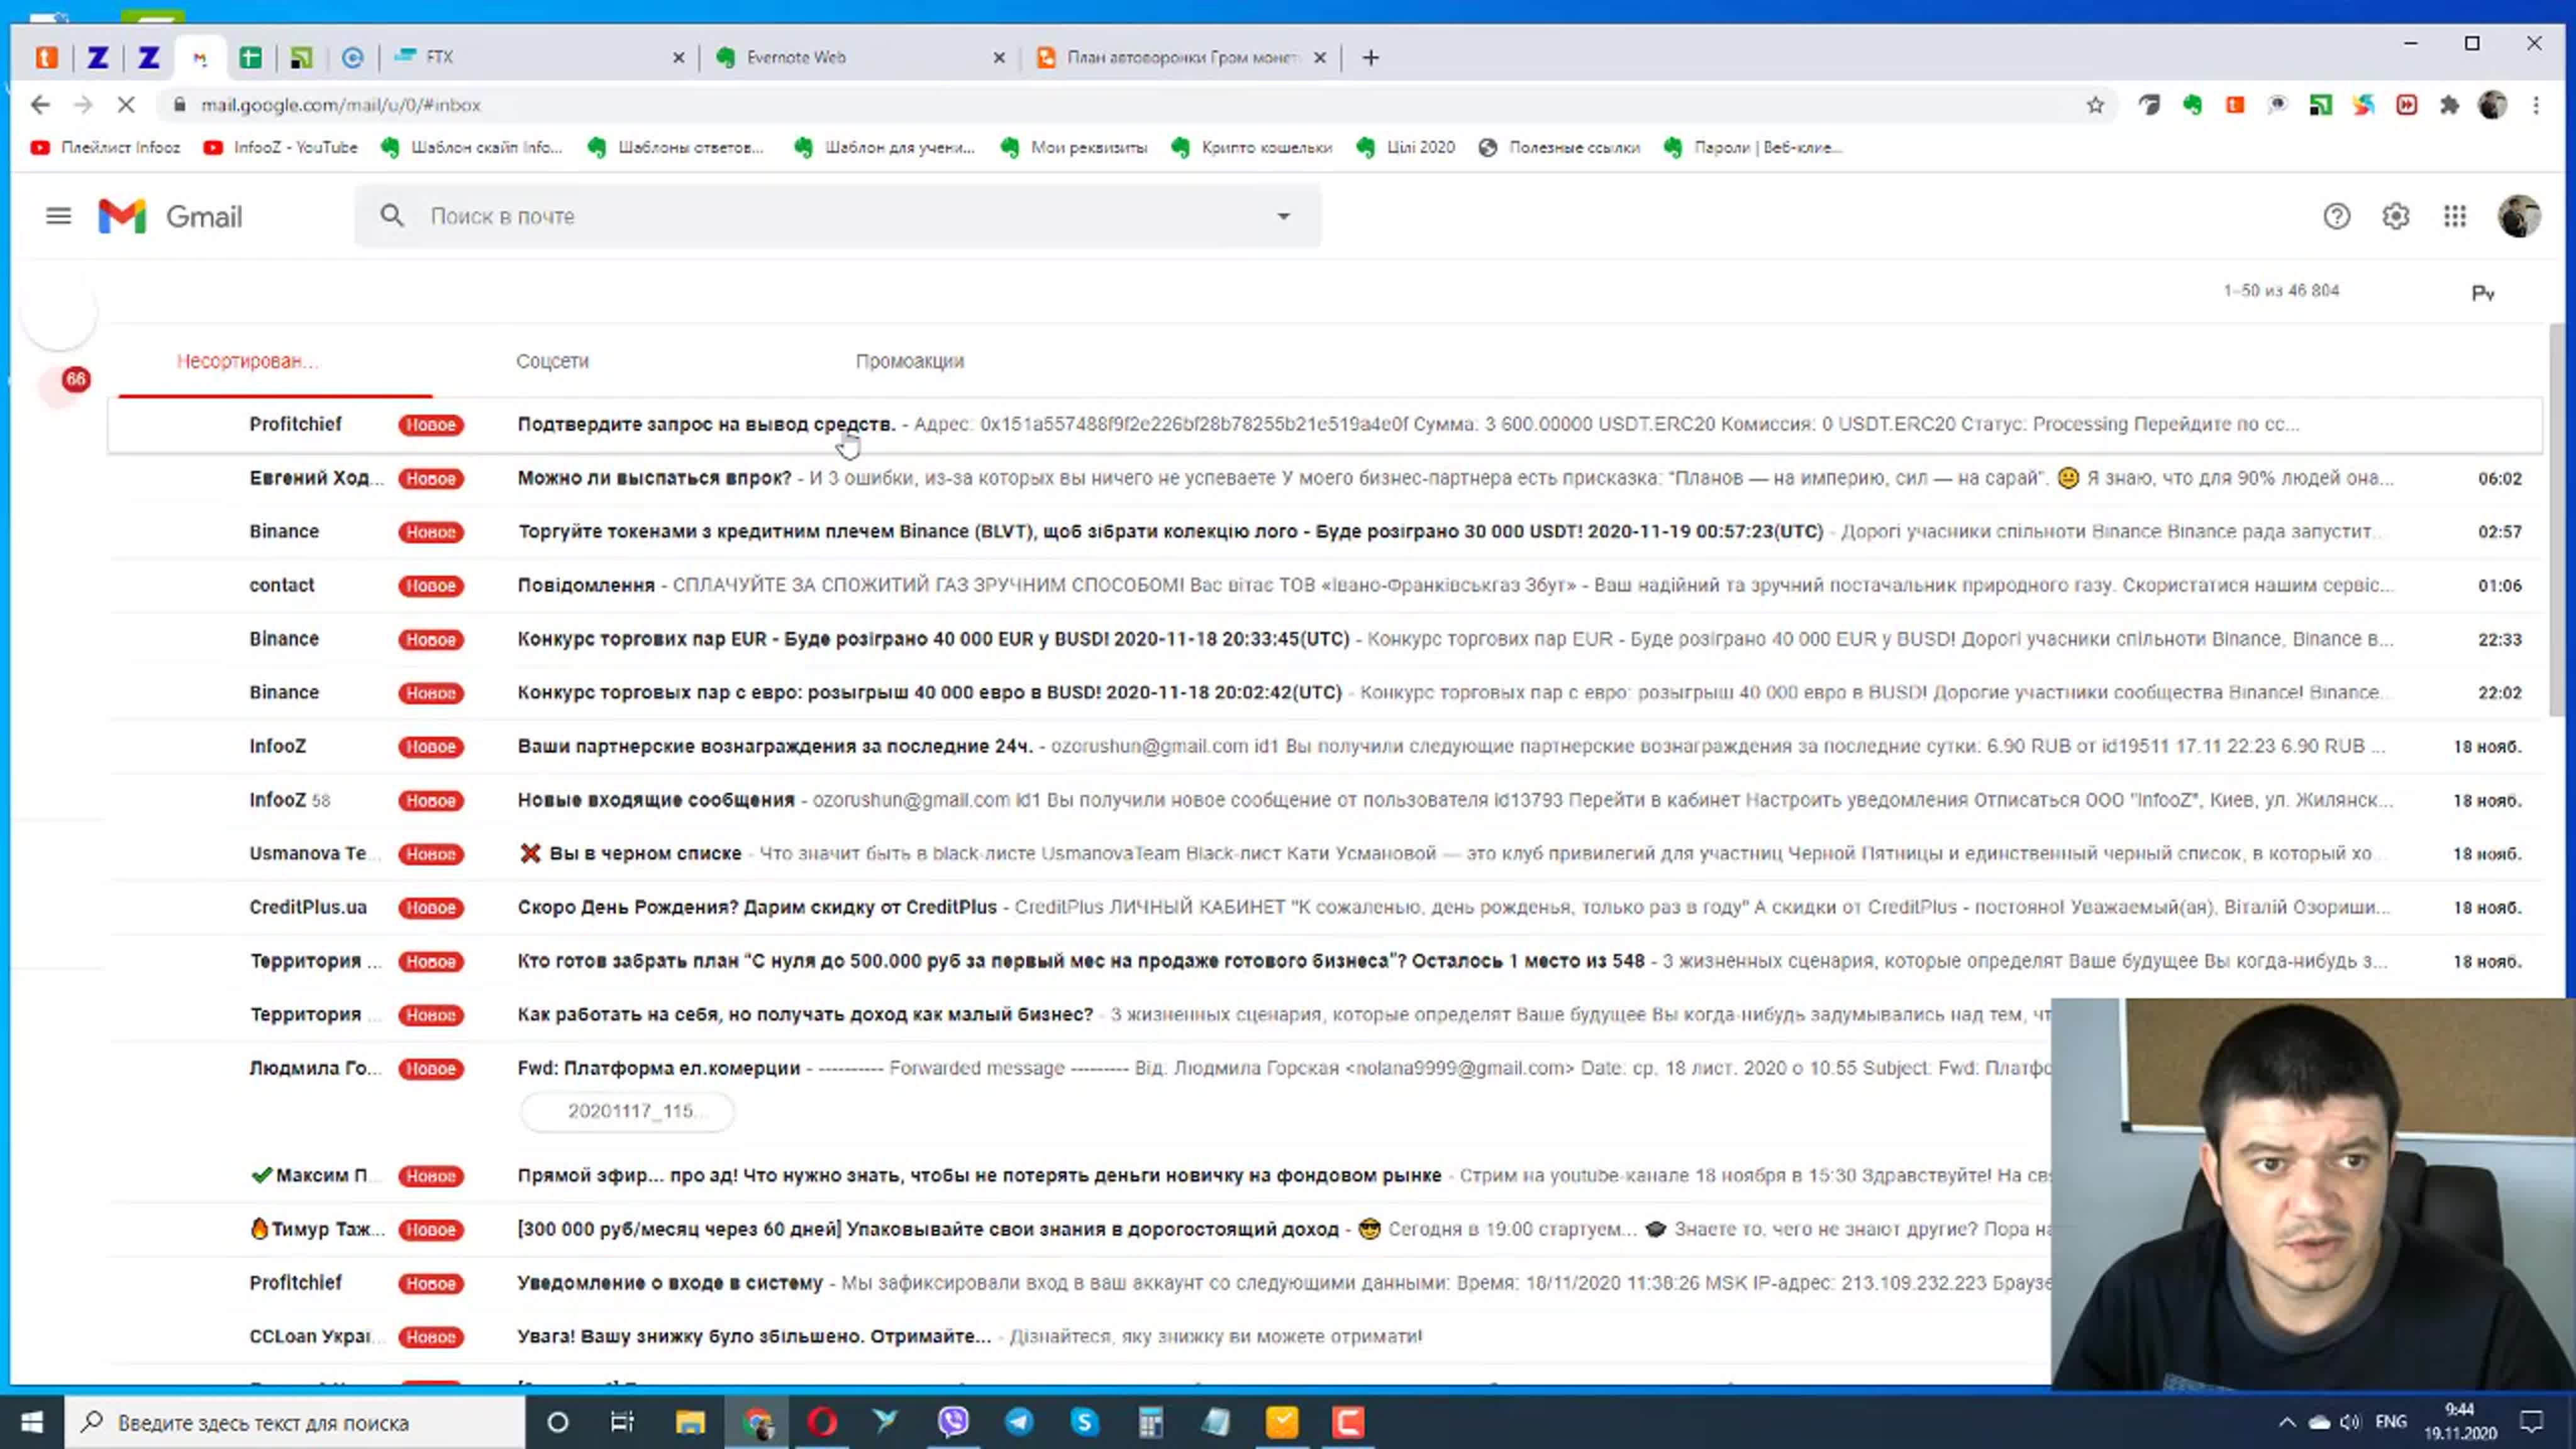Open CCLoan Увага знижку email

pyautogui.click(x=1080, y=1337)
